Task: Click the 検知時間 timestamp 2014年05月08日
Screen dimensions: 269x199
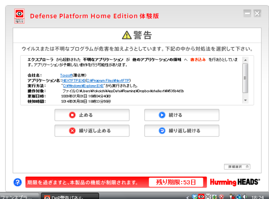Action: click(86, 102)
